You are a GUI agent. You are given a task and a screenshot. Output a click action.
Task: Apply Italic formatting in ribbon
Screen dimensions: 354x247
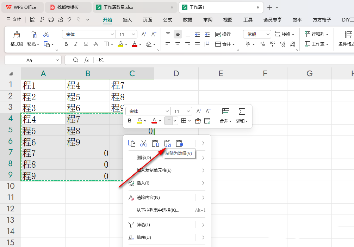pos(76,44)
